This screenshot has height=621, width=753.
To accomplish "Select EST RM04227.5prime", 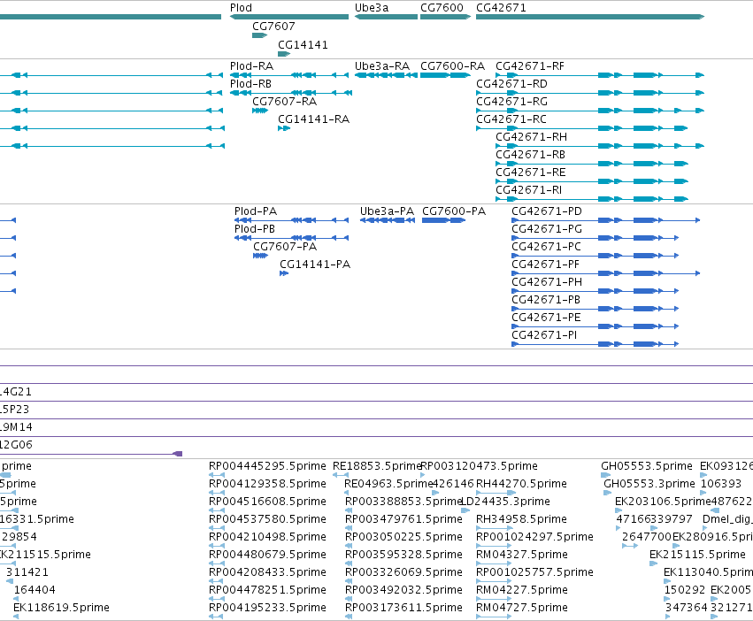I will 521,590.
